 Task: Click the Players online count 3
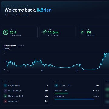(x=47, y=86)
